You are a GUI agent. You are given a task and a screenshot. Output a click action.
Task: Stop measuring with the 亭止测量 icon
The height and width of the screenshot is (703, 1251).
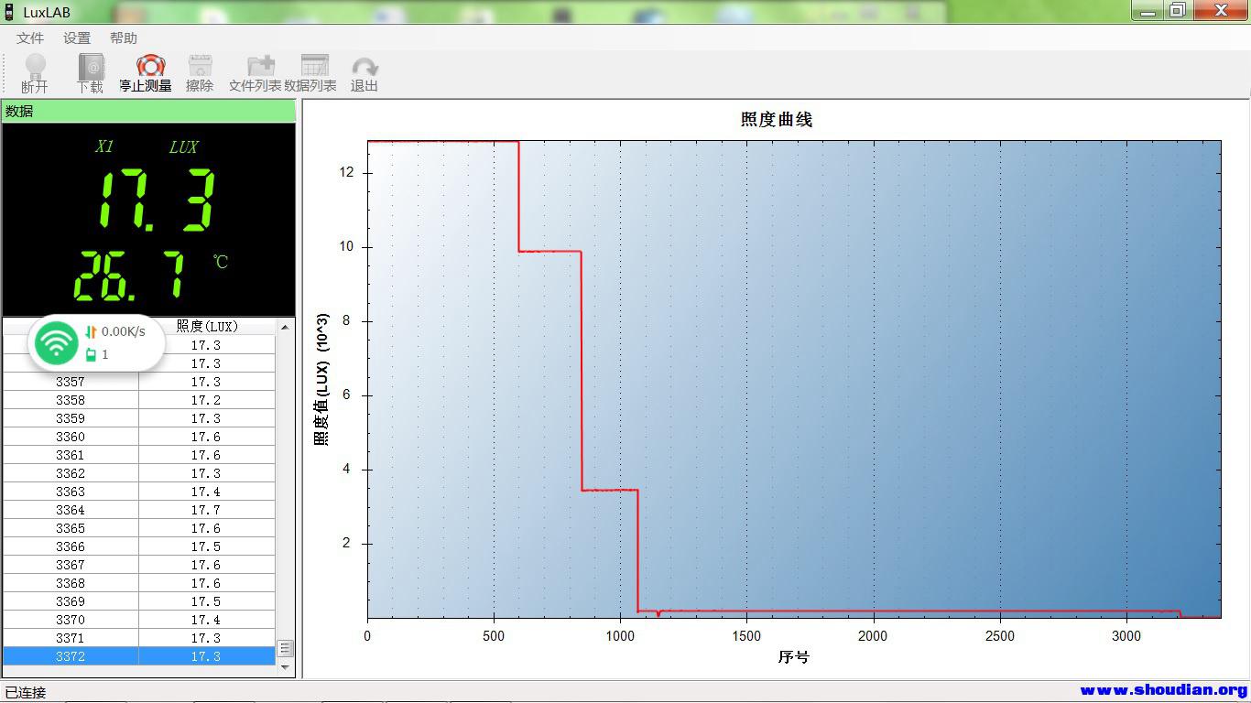[x=145, y=73]
